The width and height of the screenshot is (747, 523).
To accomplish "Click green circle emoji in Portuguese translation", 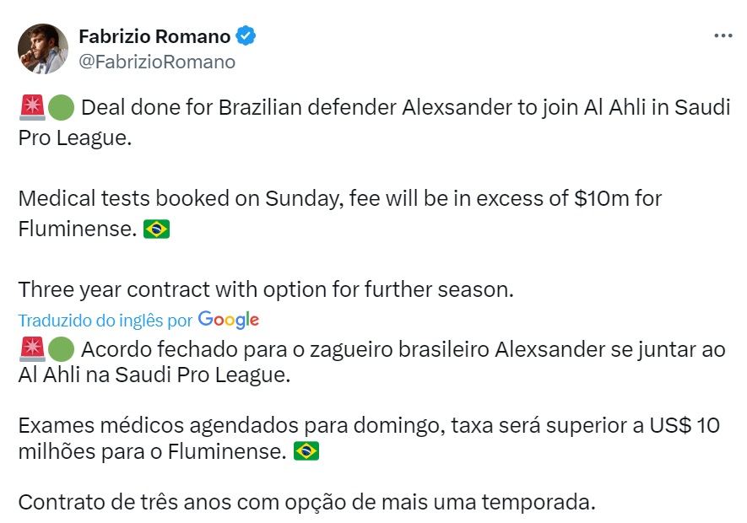I will click(62, 349).
